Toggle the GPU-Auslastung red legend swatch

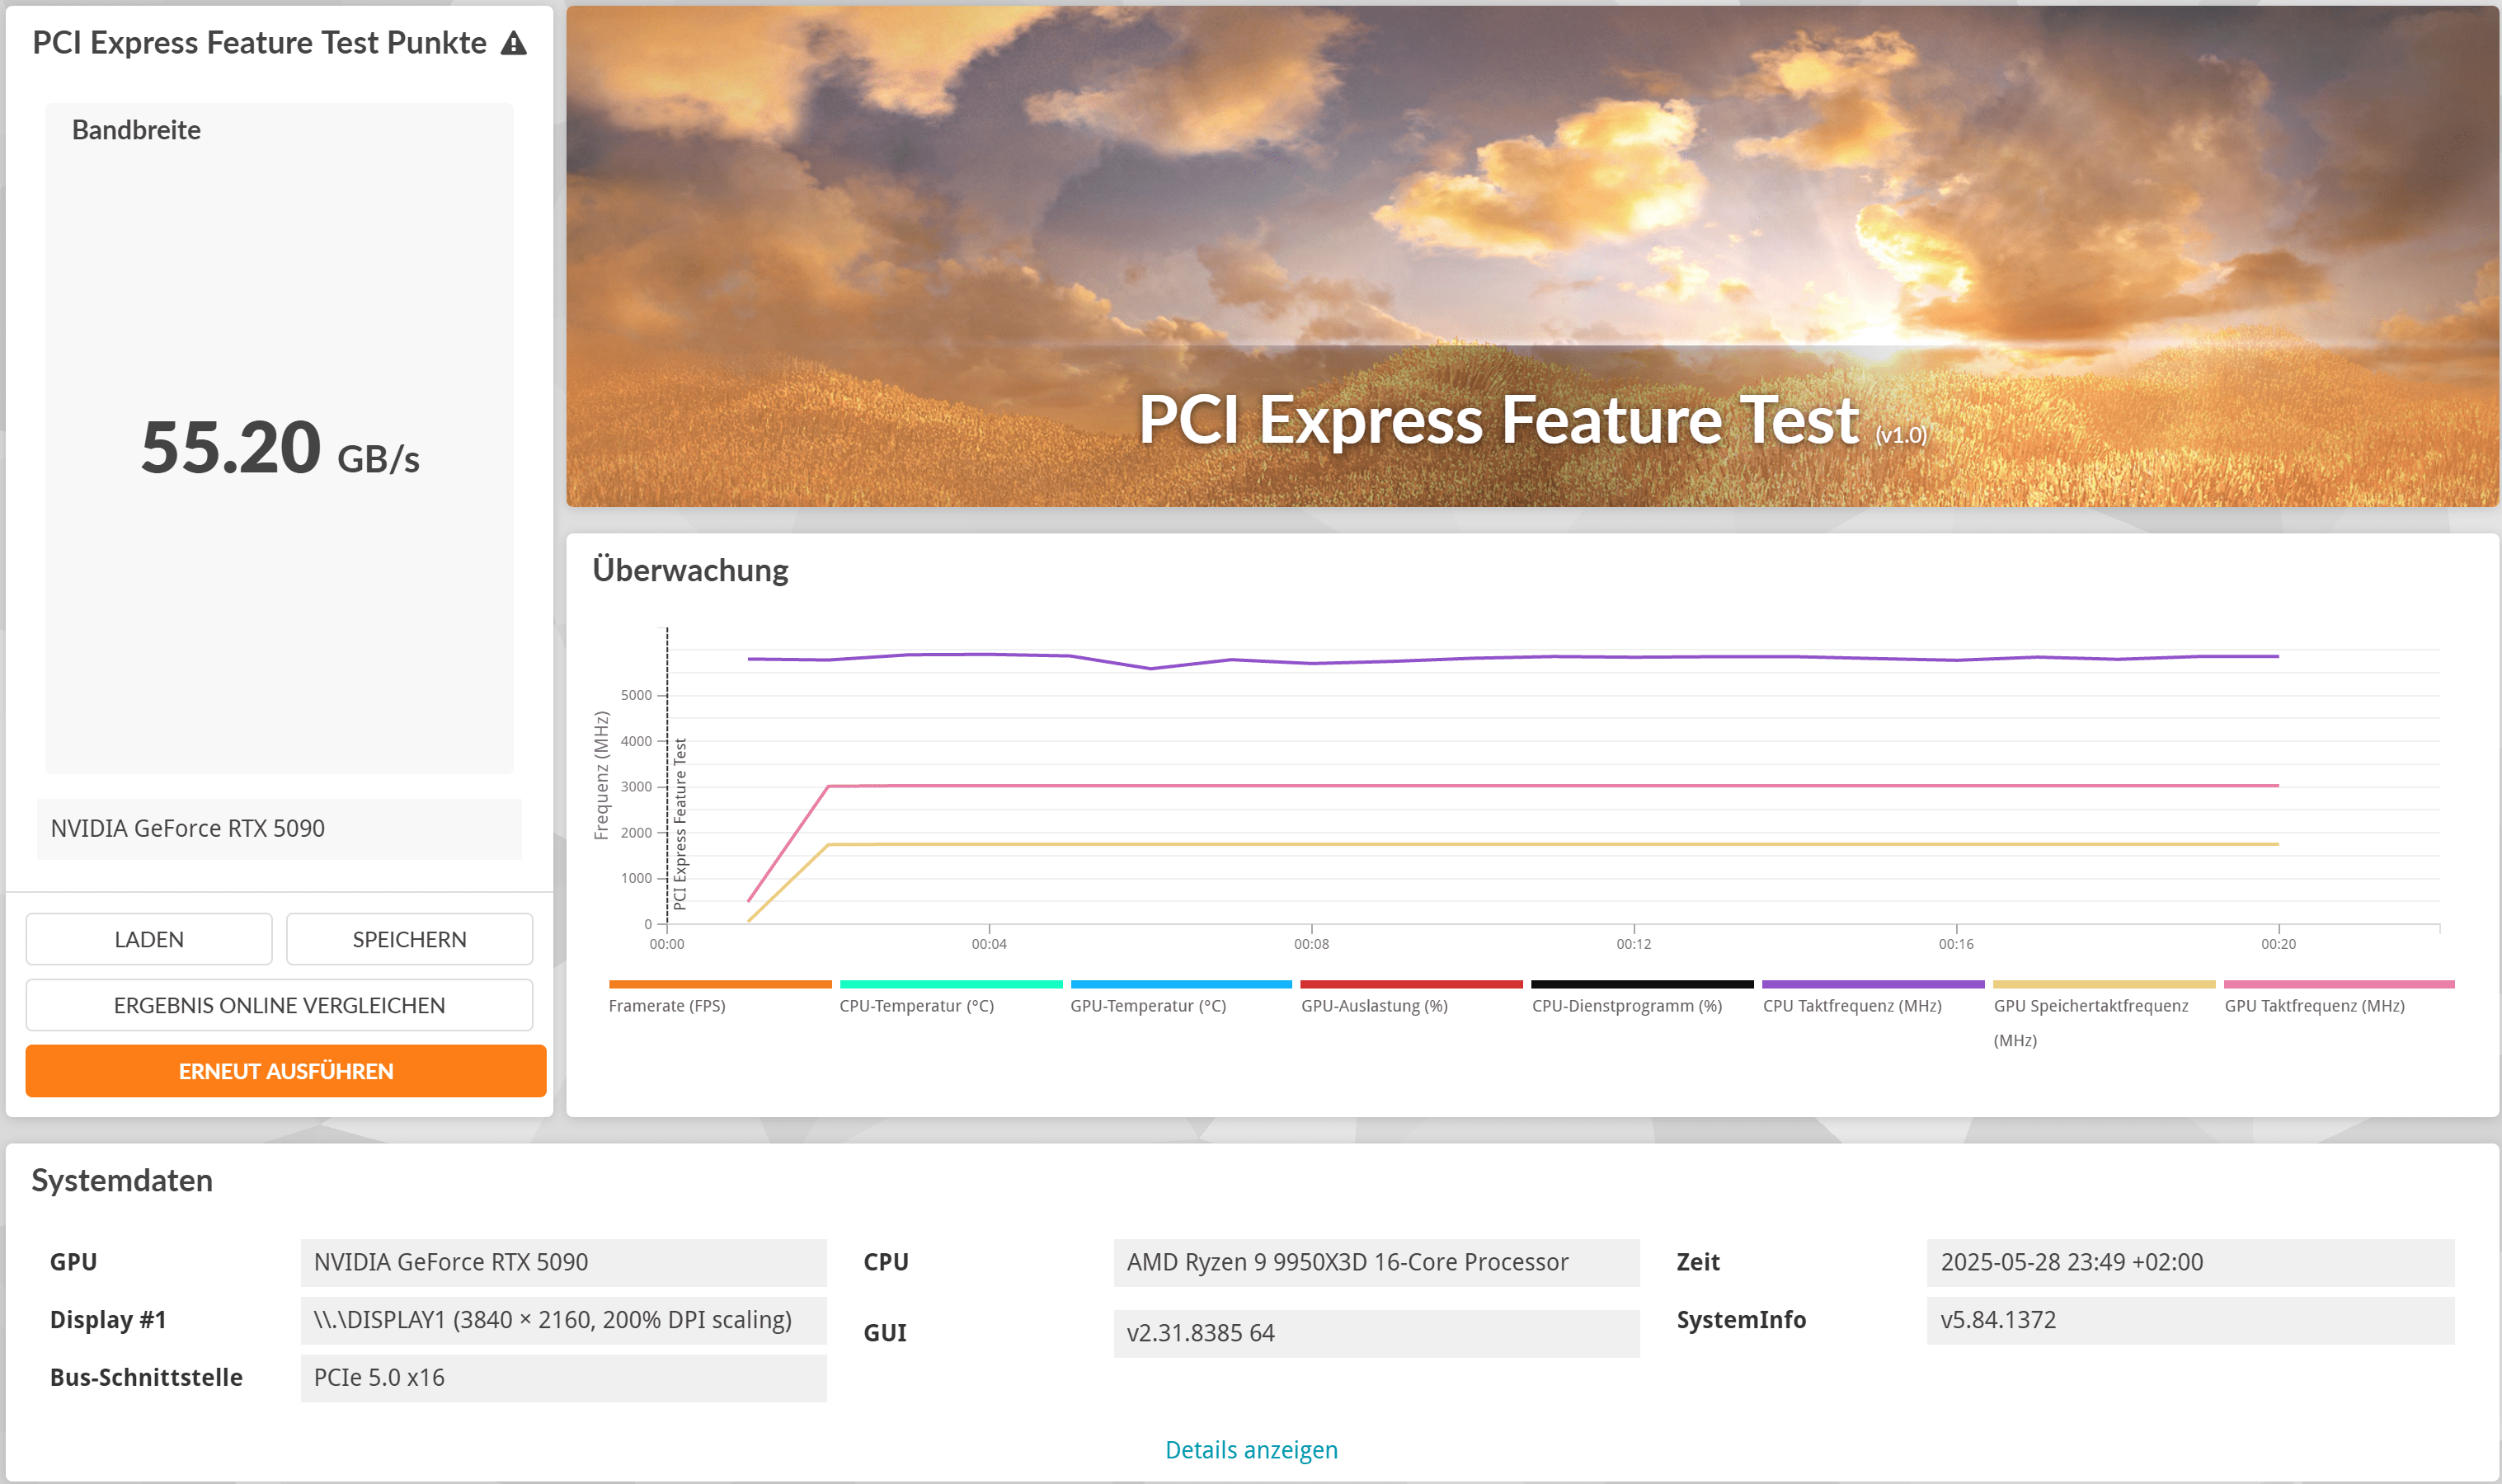coord(1410,985)
